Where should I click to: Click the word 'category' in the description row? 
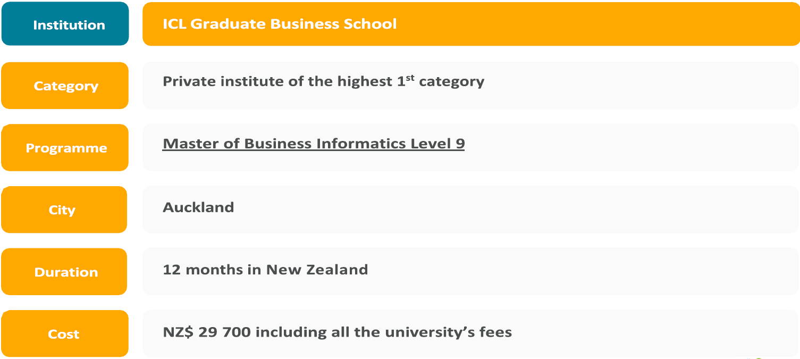[x=451, y=82]
